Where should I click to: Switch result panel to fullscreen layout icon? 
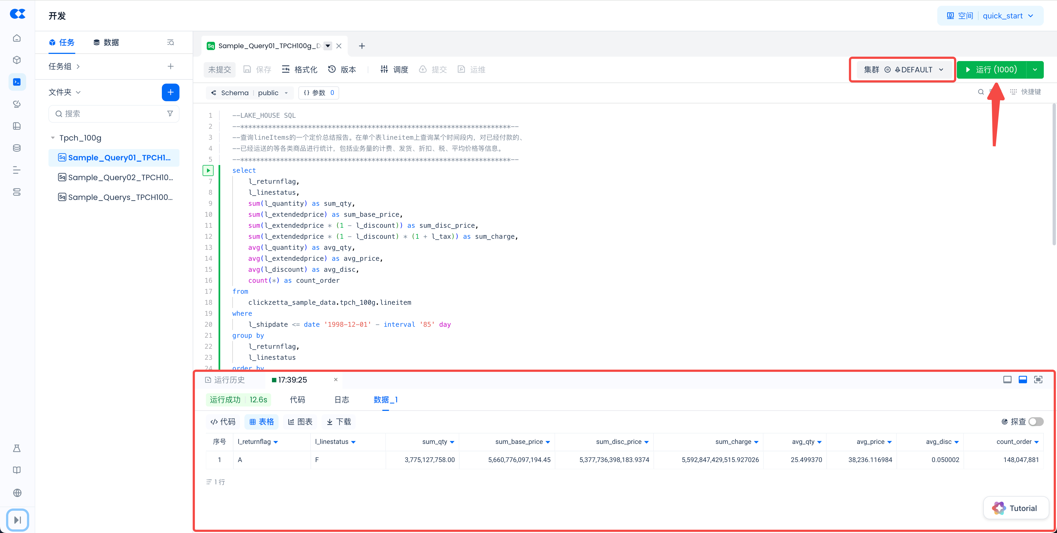[x=1038, y=380]
